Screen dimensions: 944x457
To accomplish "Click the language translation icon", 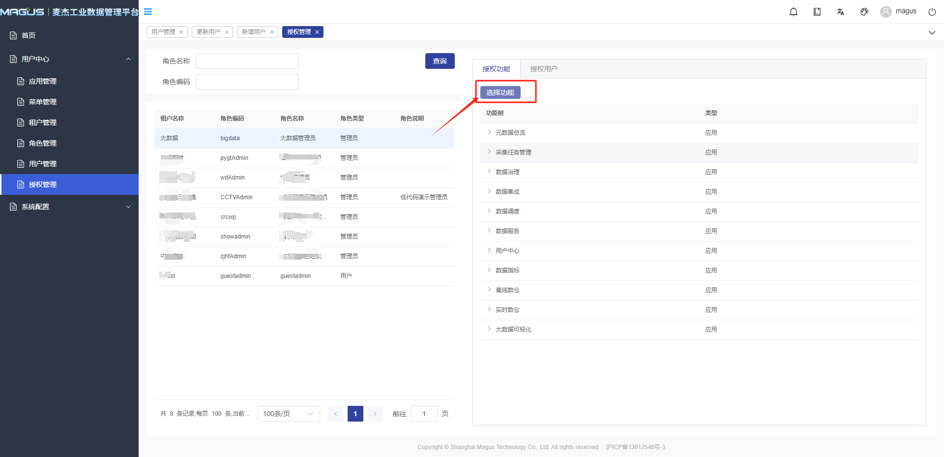I will pyautogui.click(x=840, y=12).
